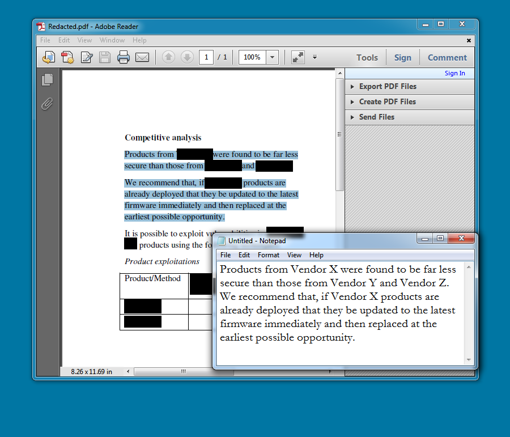Click the Product/Method table cell
This screenshot has width=510, height=437.
(154, 286)
